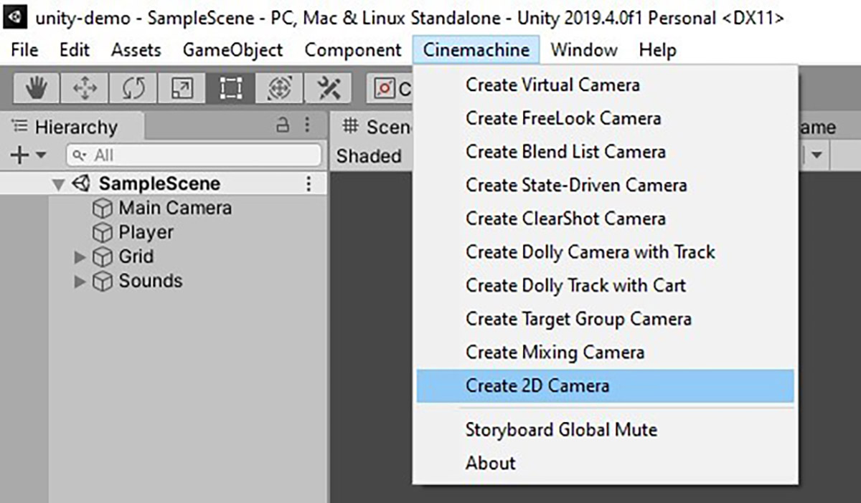Select the combined Transform tool

279,89
